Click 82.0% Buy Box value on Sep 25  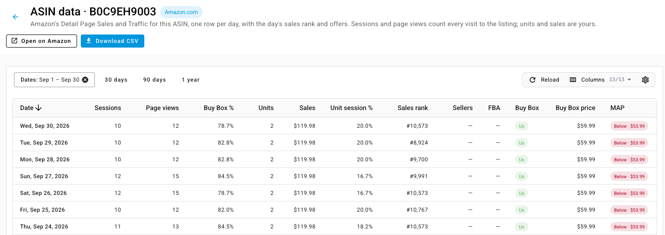[225, 210]
